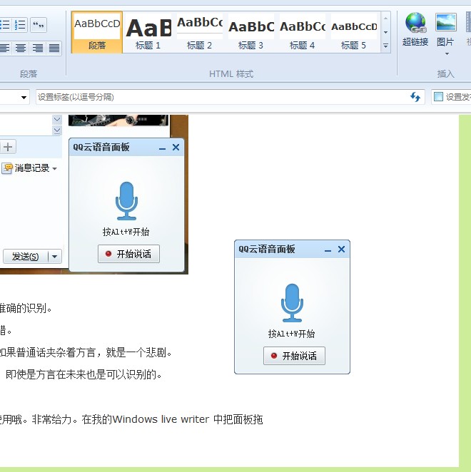This screenshot has height=472, width=471.
Task: Click the numbered list icon
Action: (19, 26)
